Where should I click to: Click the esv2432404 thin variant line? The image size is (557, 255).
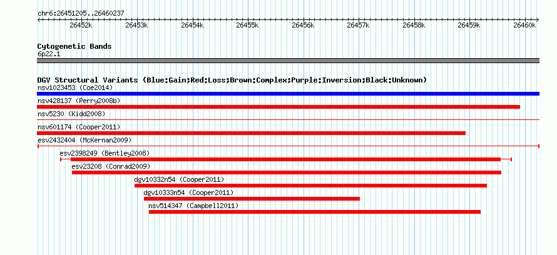point(288,146)
